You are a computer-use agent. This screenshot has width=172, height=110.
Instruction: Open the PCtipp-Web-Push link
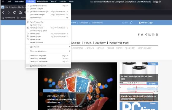tap(119, 43)
